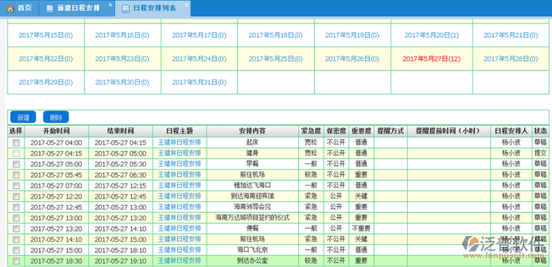
Task: Sort by the 开始时间 column header
Action: (57, 131)
